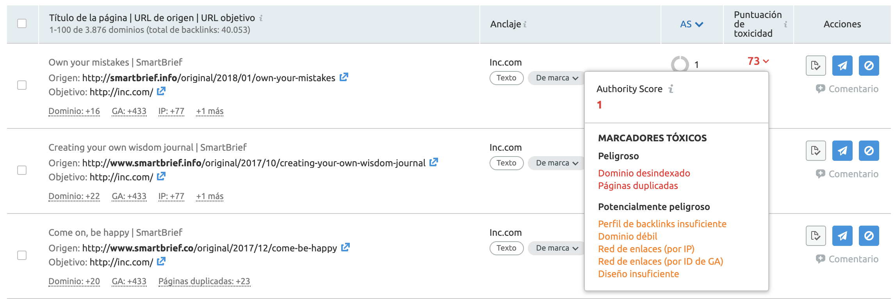Open external link icon for creating-your-own-wisdom-journal origin URL
894x299 pixels.
[x=434, y=162]
